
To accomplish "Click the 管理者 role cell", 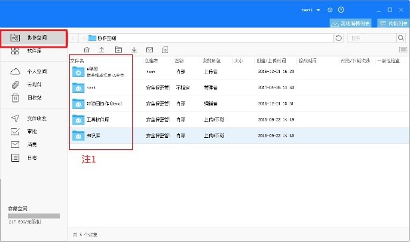I will coord(211,88).
